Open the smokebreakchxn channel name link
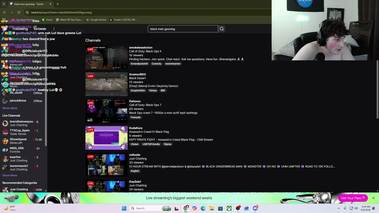This screenshot has height=213, width=379. point(141,47)
